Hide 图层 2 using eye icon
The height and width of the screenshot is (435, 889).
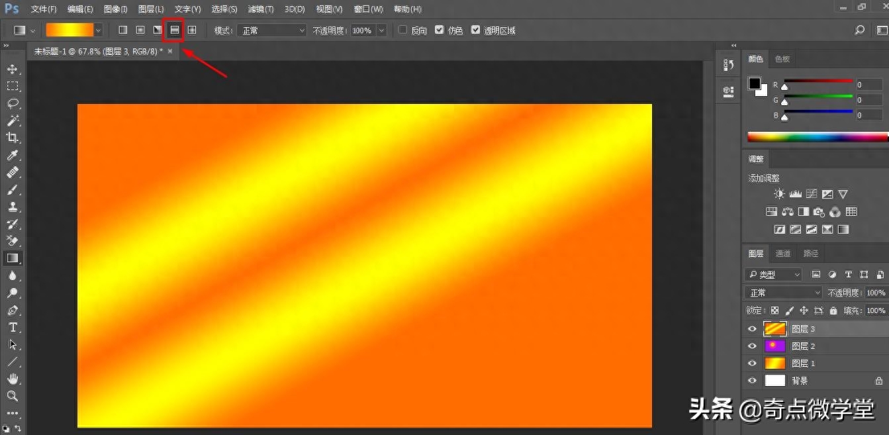click(x=752, y=346)
